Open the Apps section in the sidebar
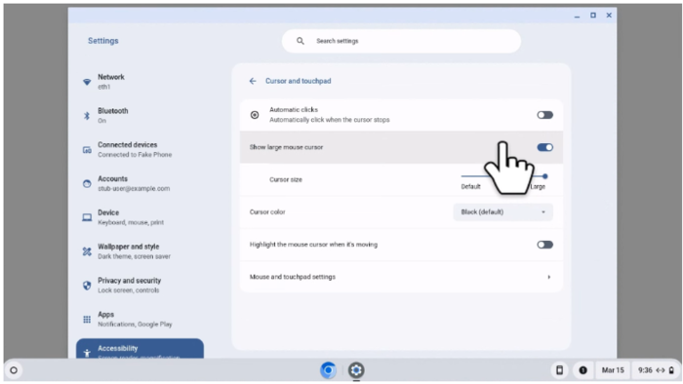683x384 pixels. tap(140, 320)
